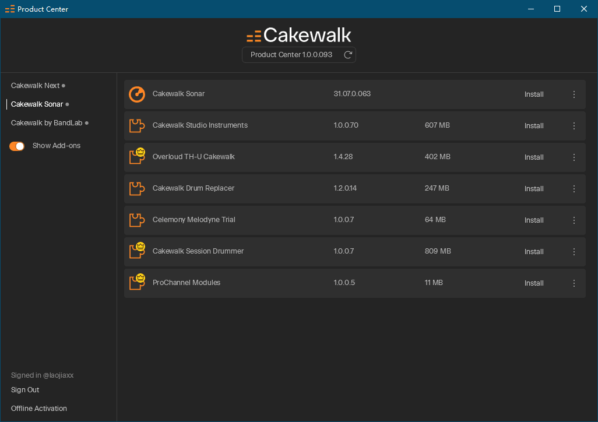Click the Celemony Melodyne Trial name
598x422 pixels.
tap(194, 219)
